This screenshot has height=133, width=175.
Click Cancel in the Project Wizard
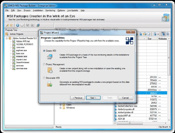click(x=126, y=98)
